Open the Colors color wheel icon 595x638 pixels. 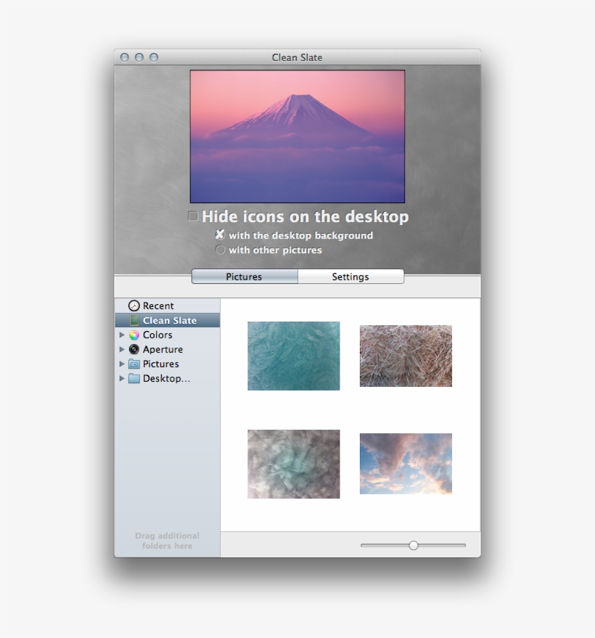[x=135, y=335]
